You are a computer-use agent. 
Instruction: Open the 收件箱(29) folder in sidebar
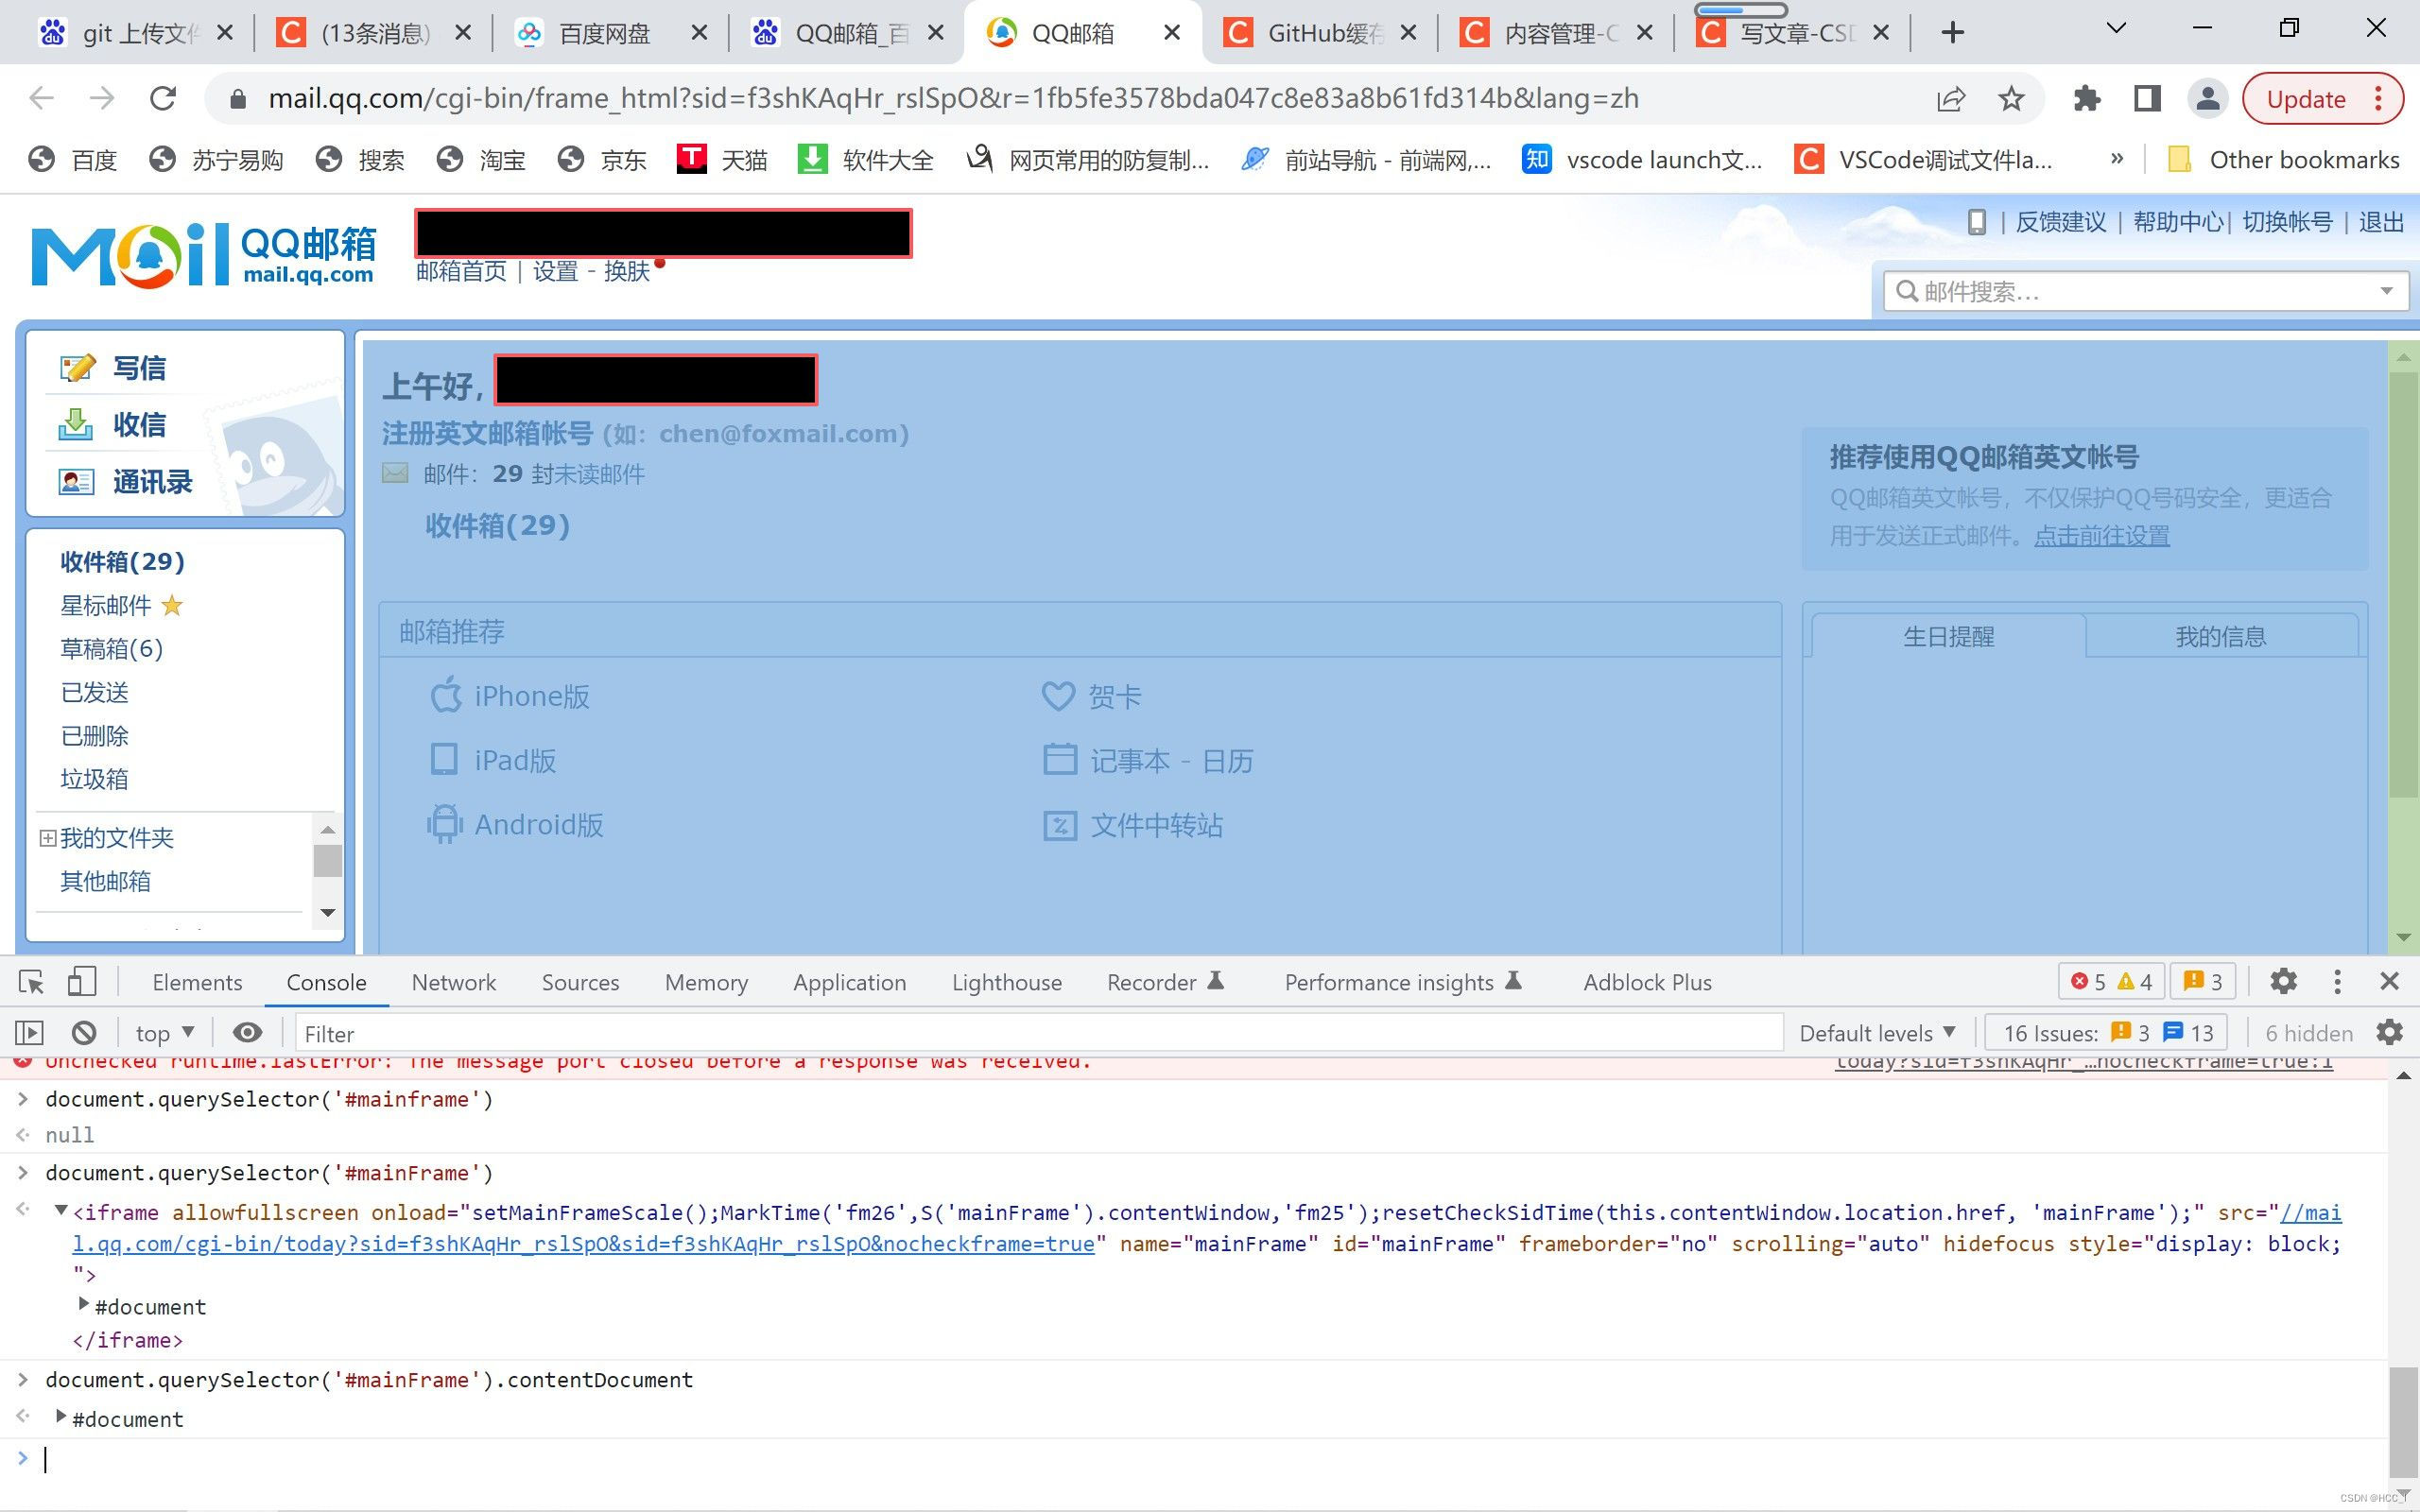point(123,561)
